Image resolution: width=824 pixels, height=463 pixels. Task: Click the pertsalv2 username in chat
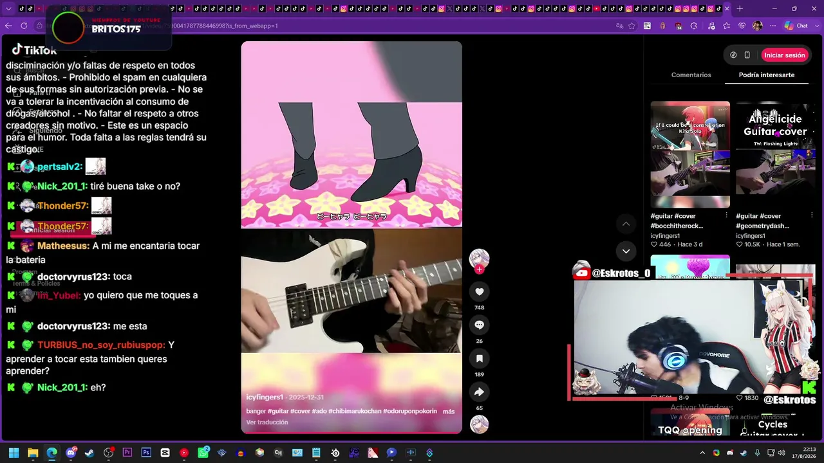tap(60, 167)
